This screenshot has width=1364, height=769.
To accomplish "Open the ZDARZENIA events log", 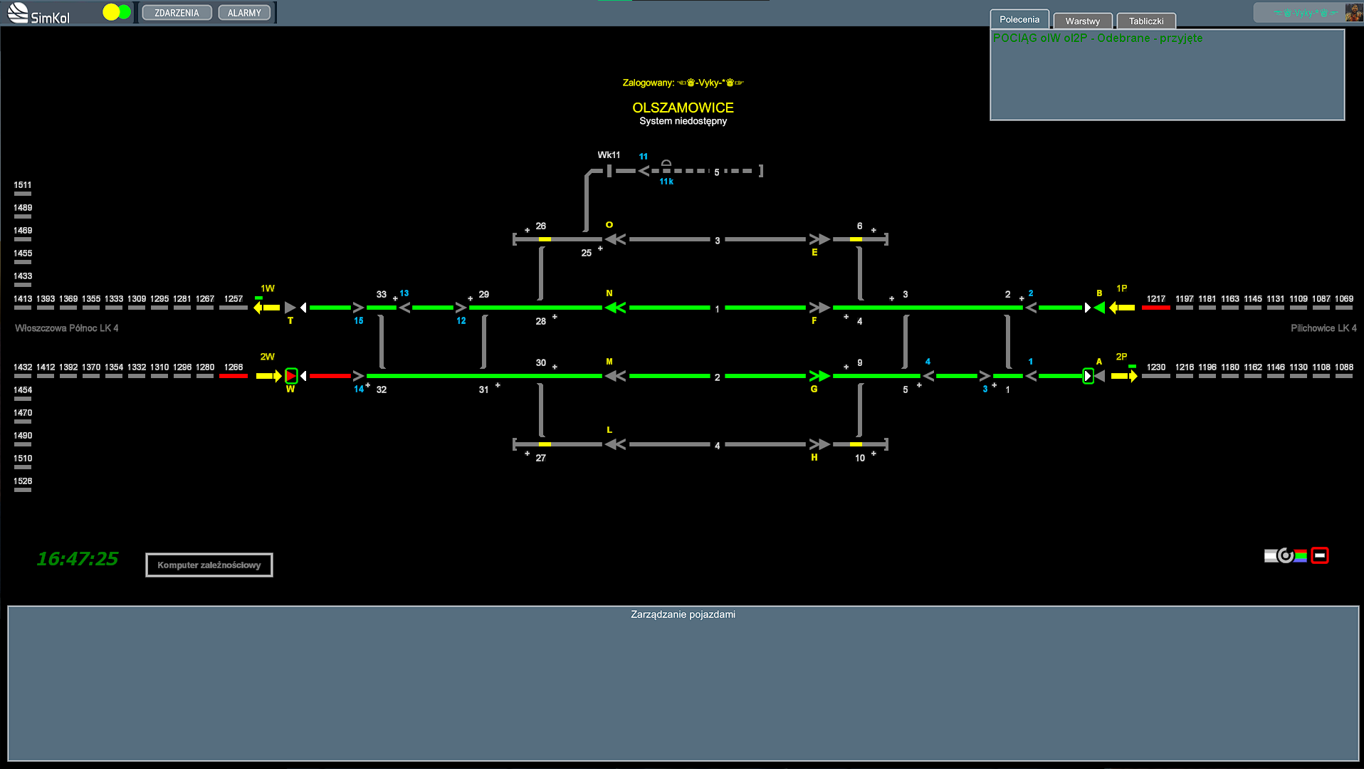I will point(177,13).
